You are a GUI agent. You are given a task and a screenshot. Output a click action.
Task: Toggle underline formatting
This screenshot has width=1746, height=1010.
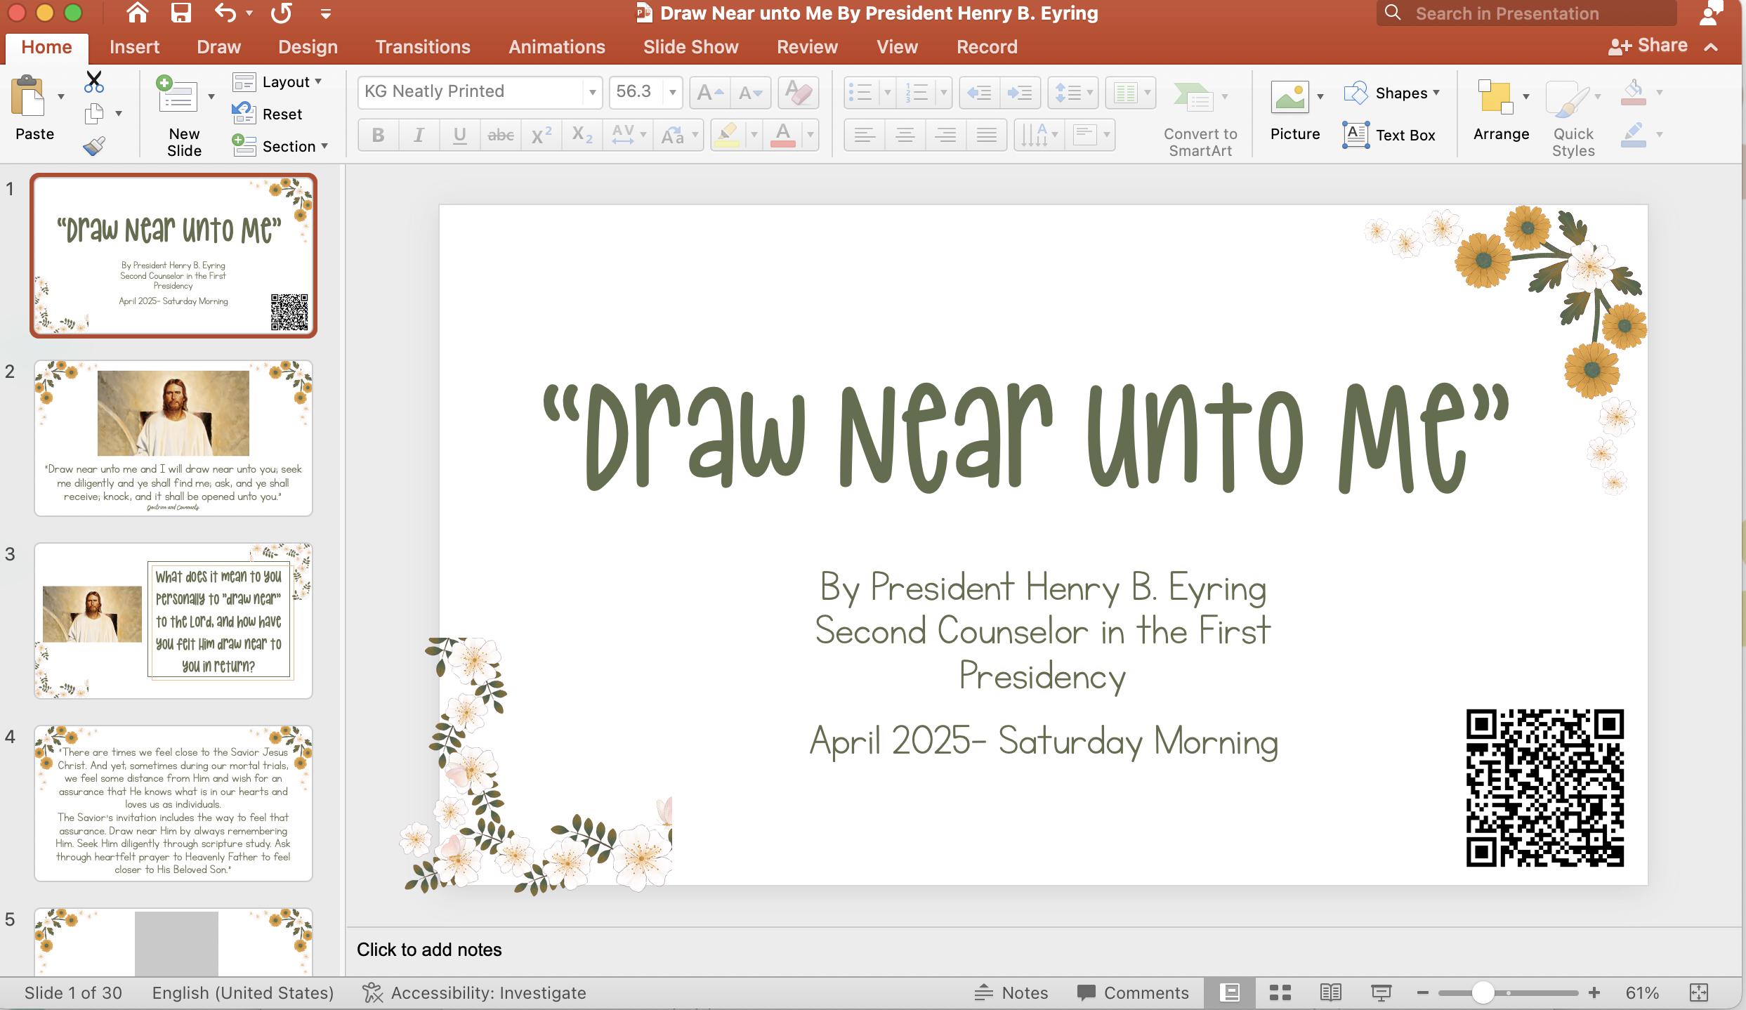coord(459,135)
